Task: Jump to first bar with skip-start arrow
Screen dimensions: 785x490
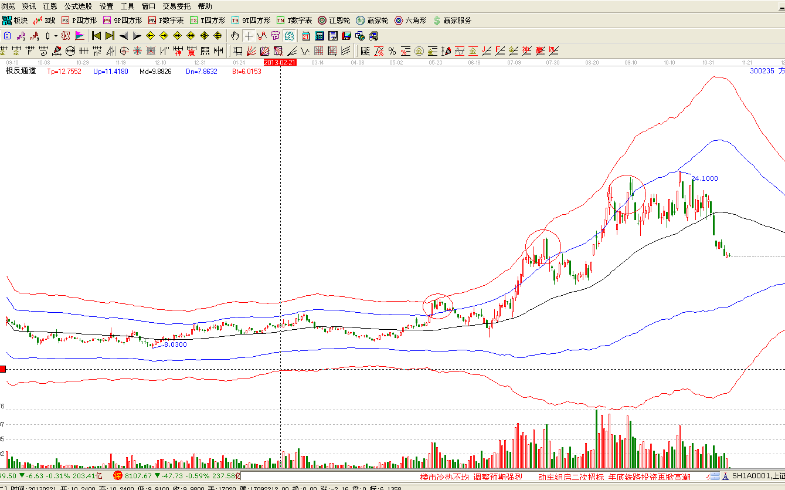Action: click(x=97, y=36)
